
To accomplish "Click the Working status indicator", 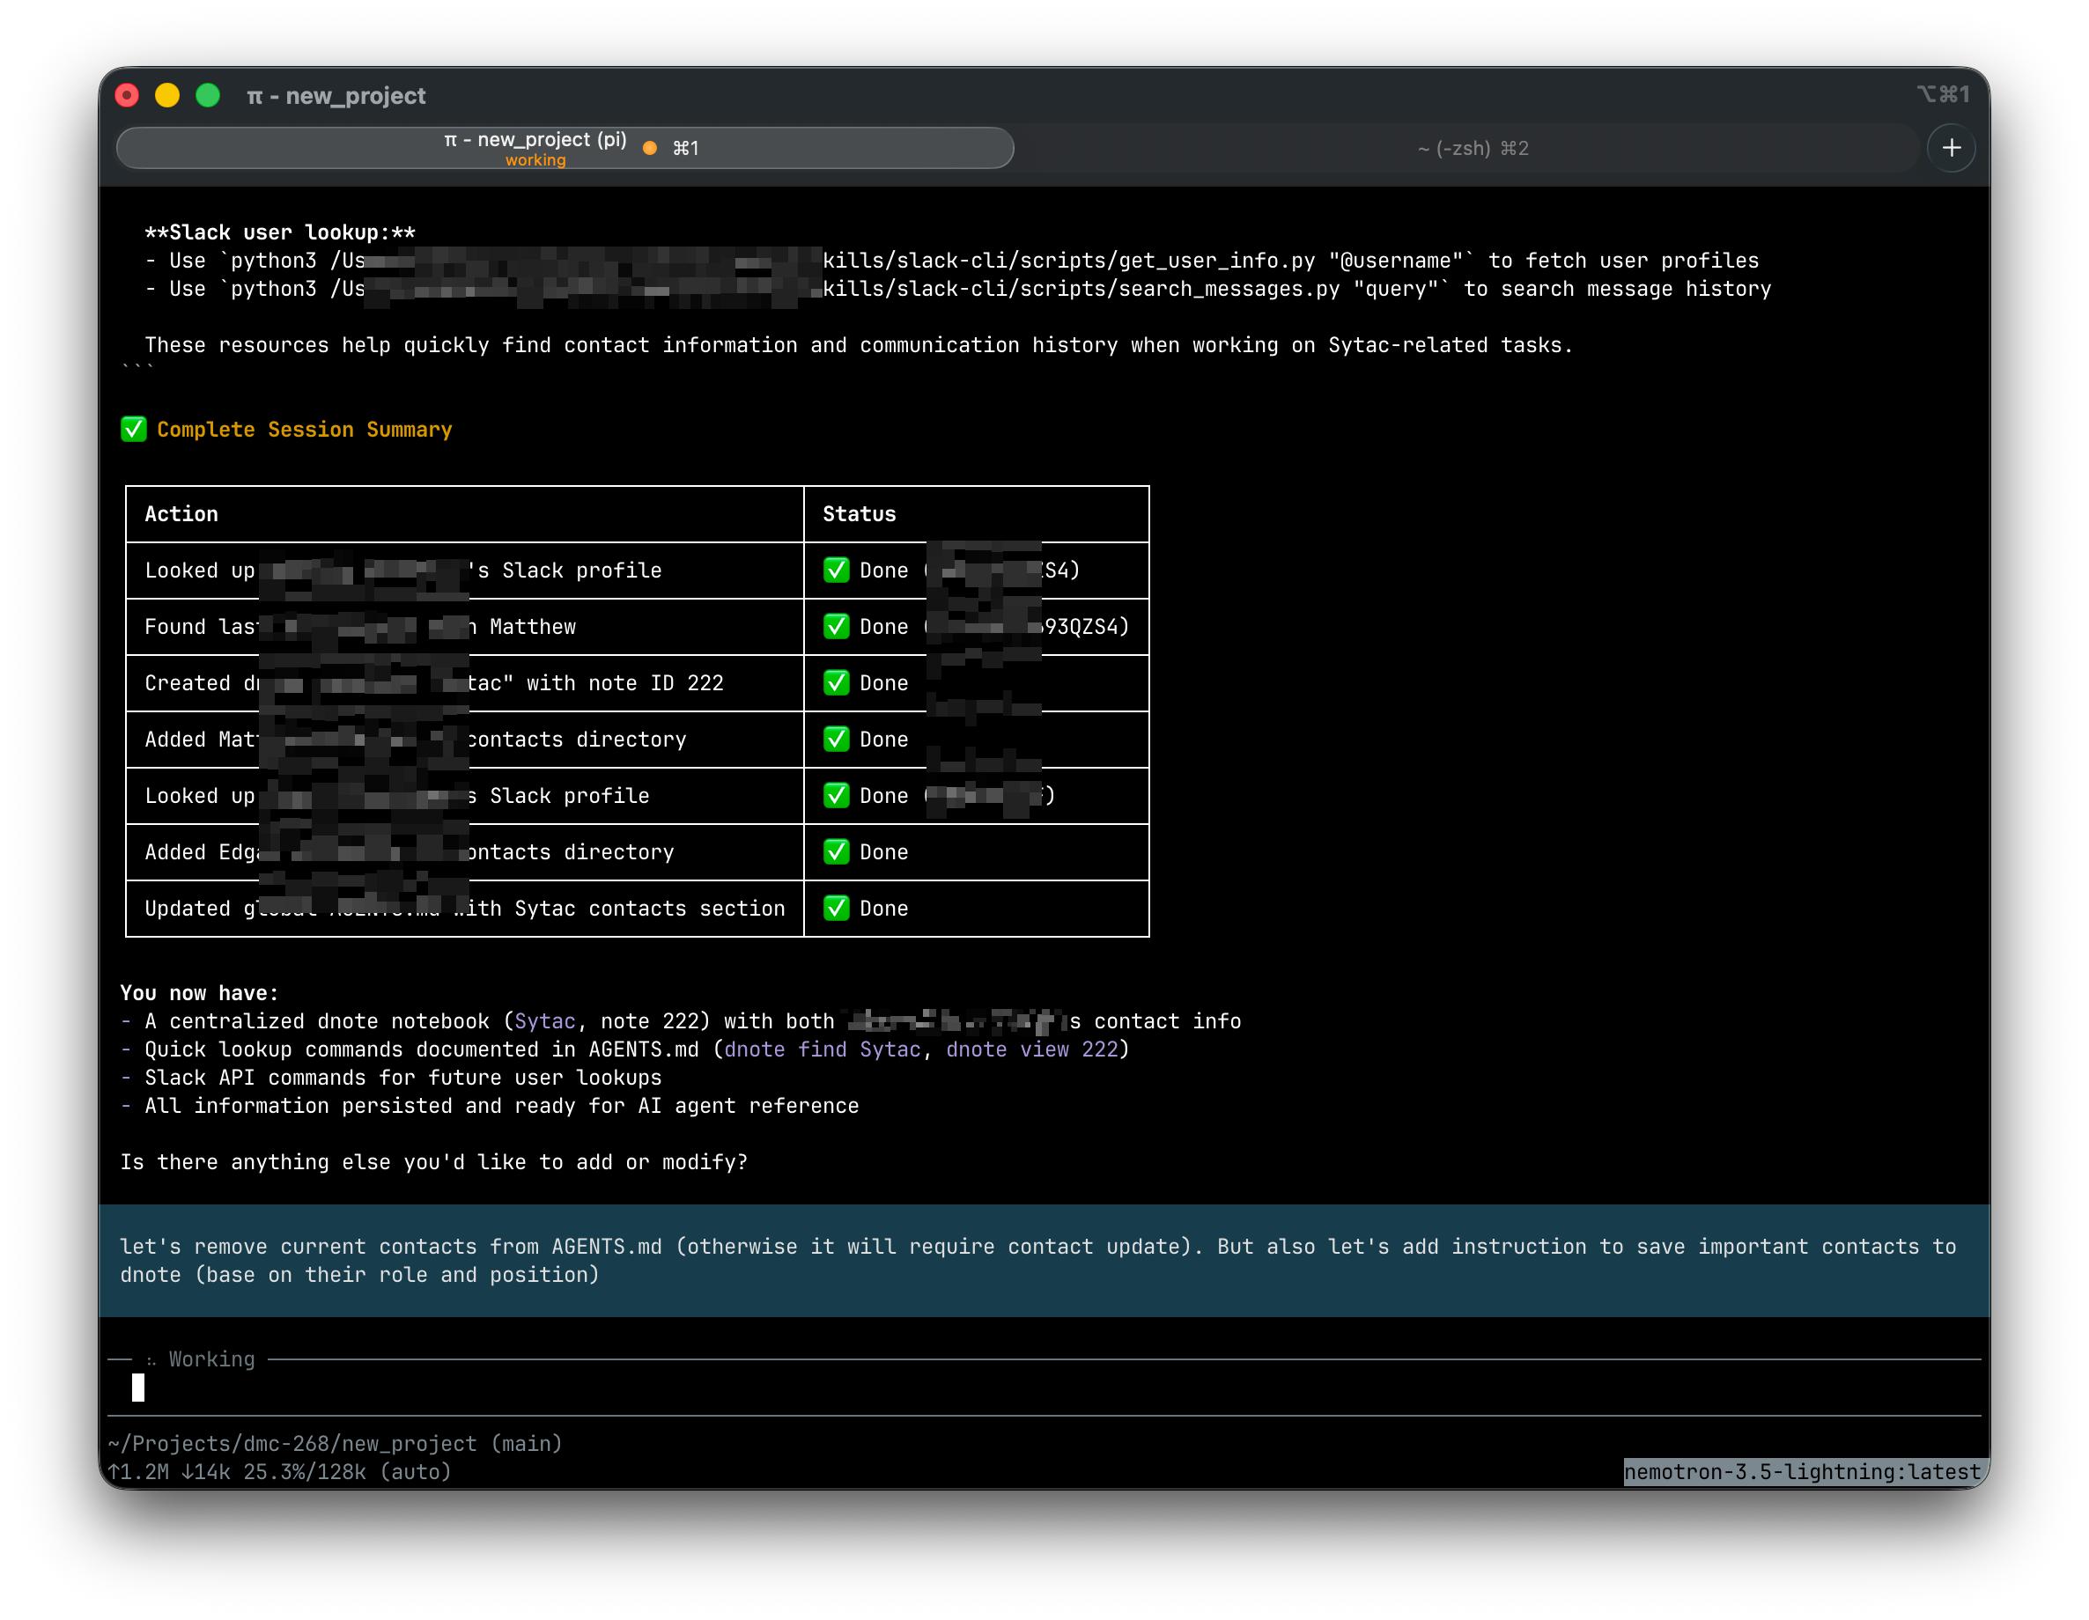I will (202, 1359).
